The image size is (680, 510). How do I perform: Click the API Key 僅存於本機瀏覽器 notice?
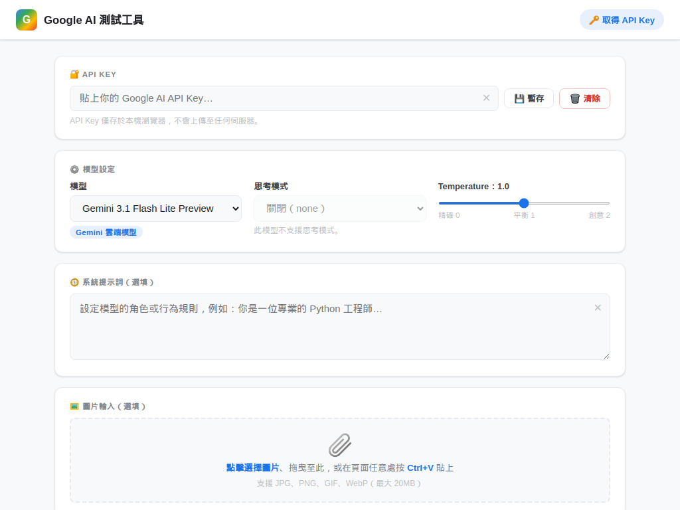(165, 121)
